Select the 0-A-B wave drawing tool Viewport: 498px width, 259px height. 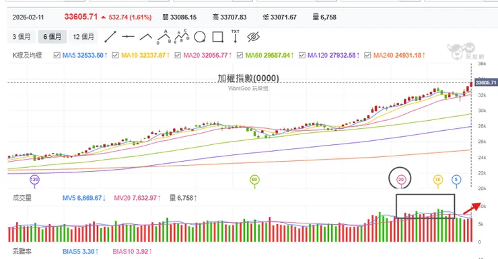(164, 36)
